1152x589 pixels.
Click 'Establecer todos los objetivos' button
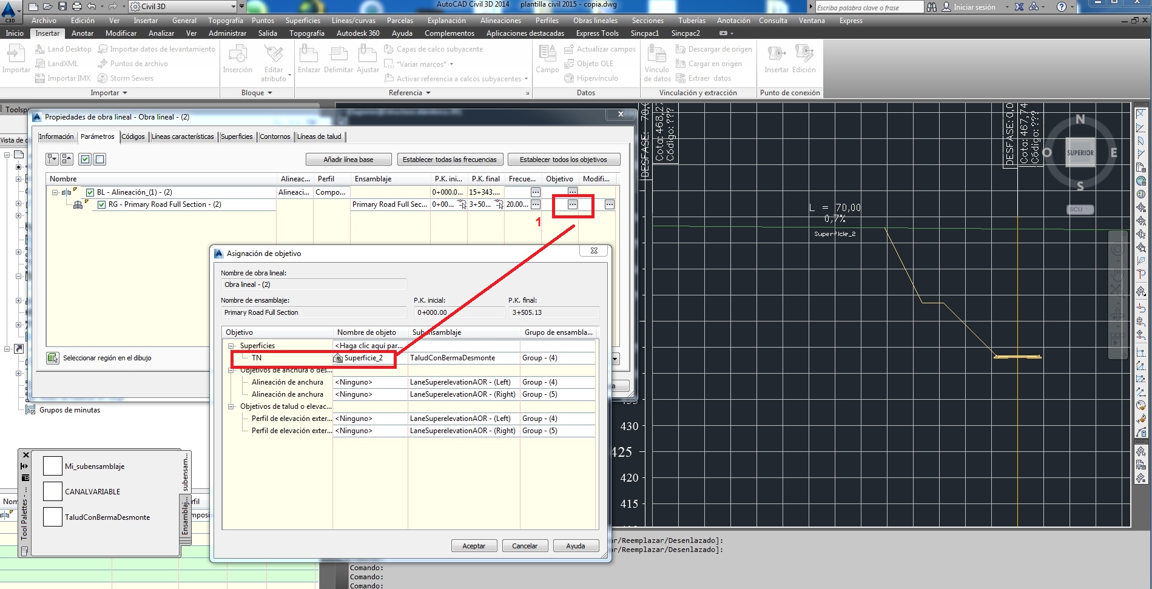[563, 159]
